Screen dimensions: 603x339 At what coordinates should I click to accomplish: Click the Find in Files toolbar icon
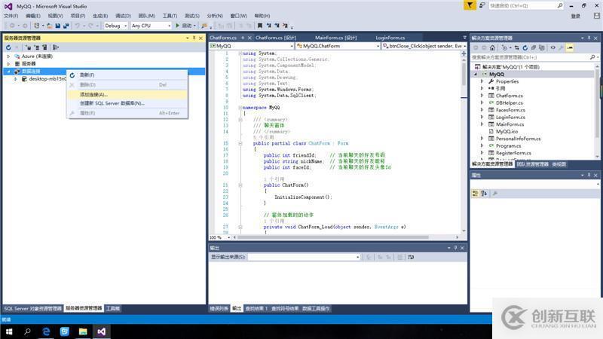click(x=204, y=26)
